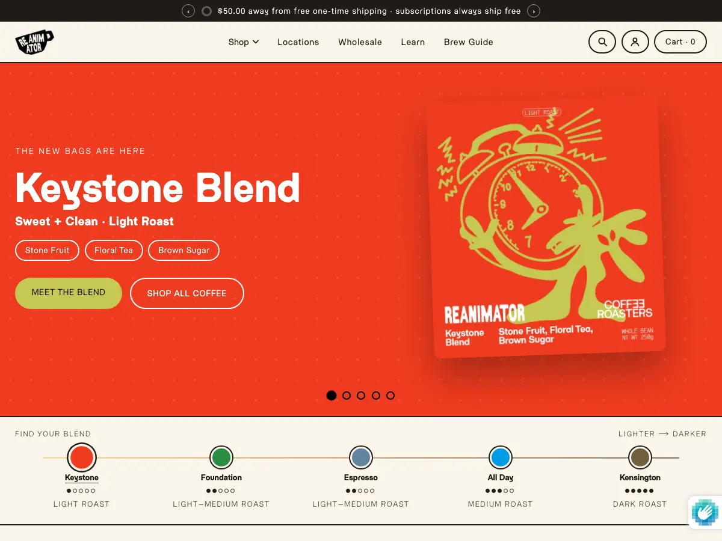The image size is (722, 541).
Task: Click the Reanimator logo
Action: click(x=34, y=42)
